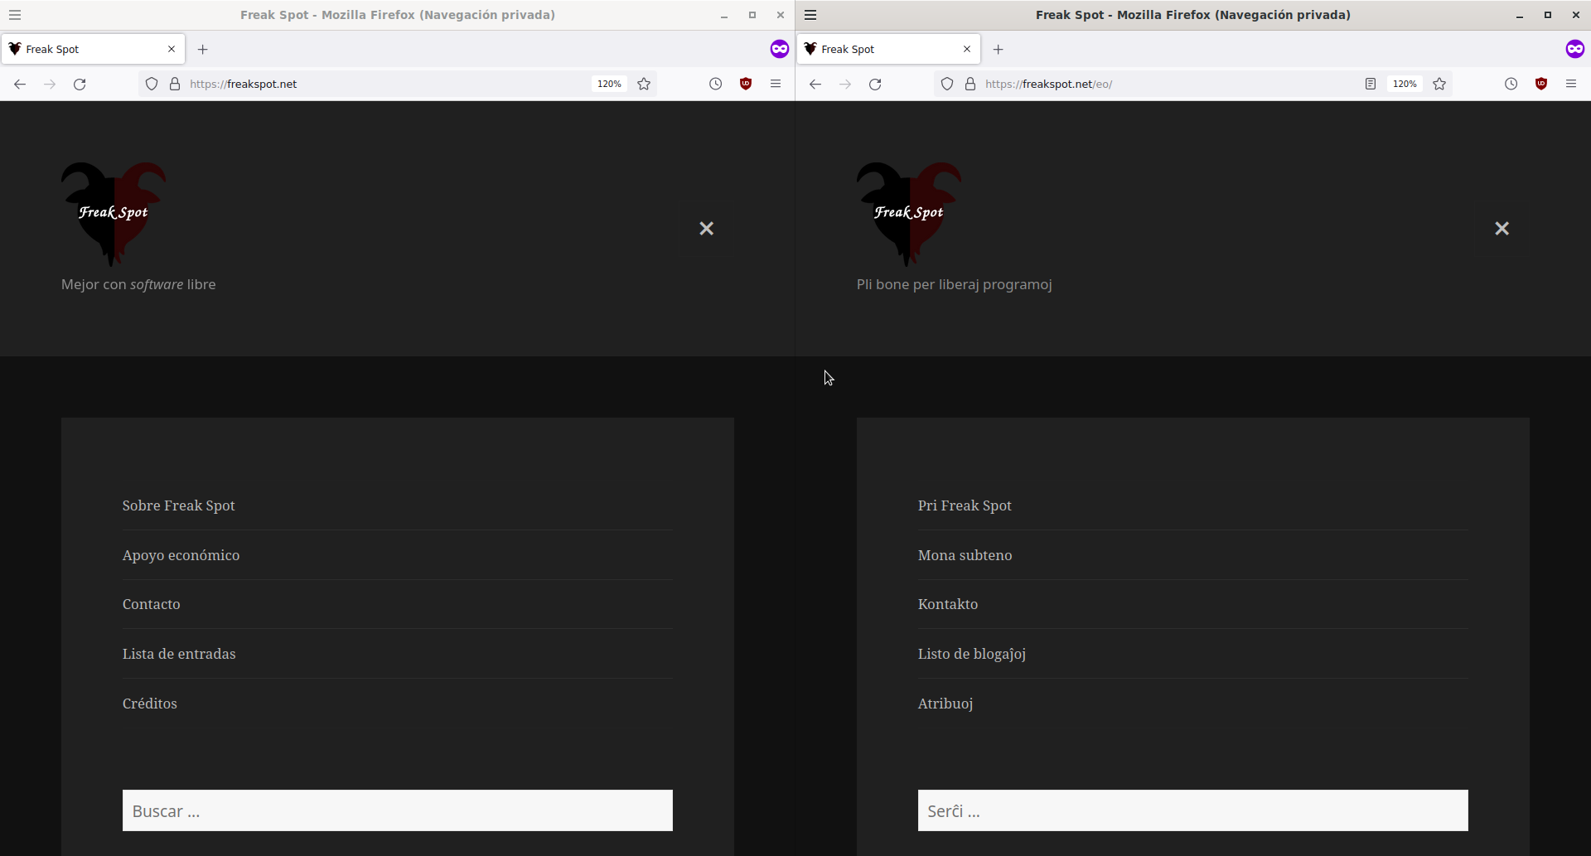
Task: Bookmark freakspot.net with the star icon in left window
Action: point(644,84)
